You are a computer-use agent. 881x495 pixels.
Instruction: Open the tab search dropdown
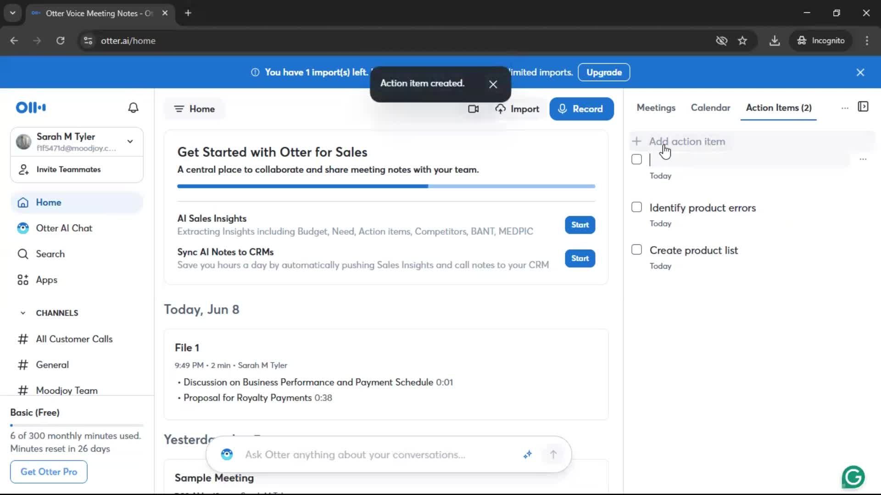point(12,13)
